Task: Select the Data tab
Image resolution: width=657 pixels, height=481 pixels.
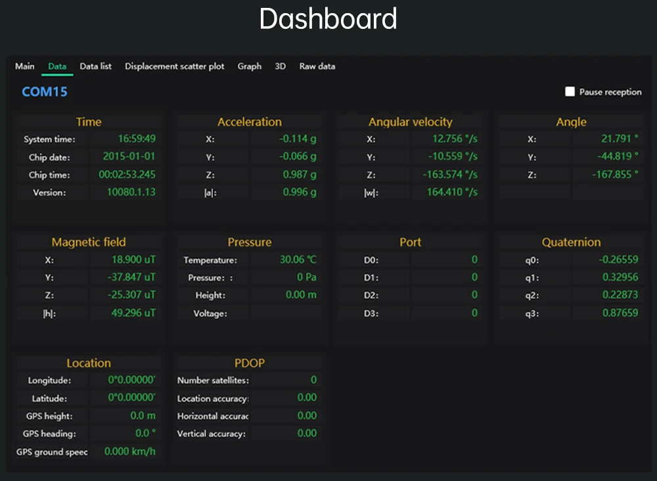Action: pyautogui.click(x=57, y=66)
